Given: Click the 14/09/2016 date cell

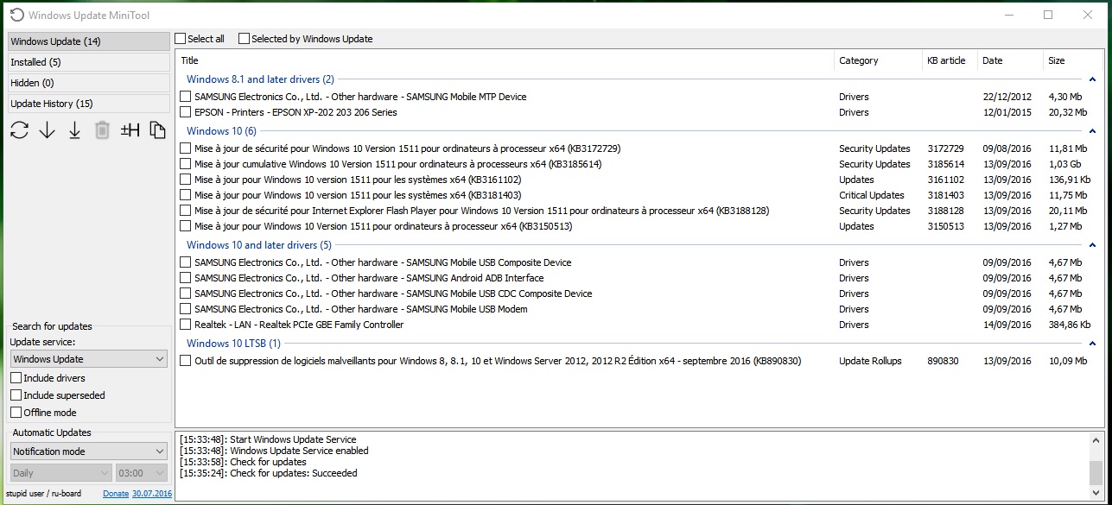Looking at the screenshot, I should (x=1007, y=325).
